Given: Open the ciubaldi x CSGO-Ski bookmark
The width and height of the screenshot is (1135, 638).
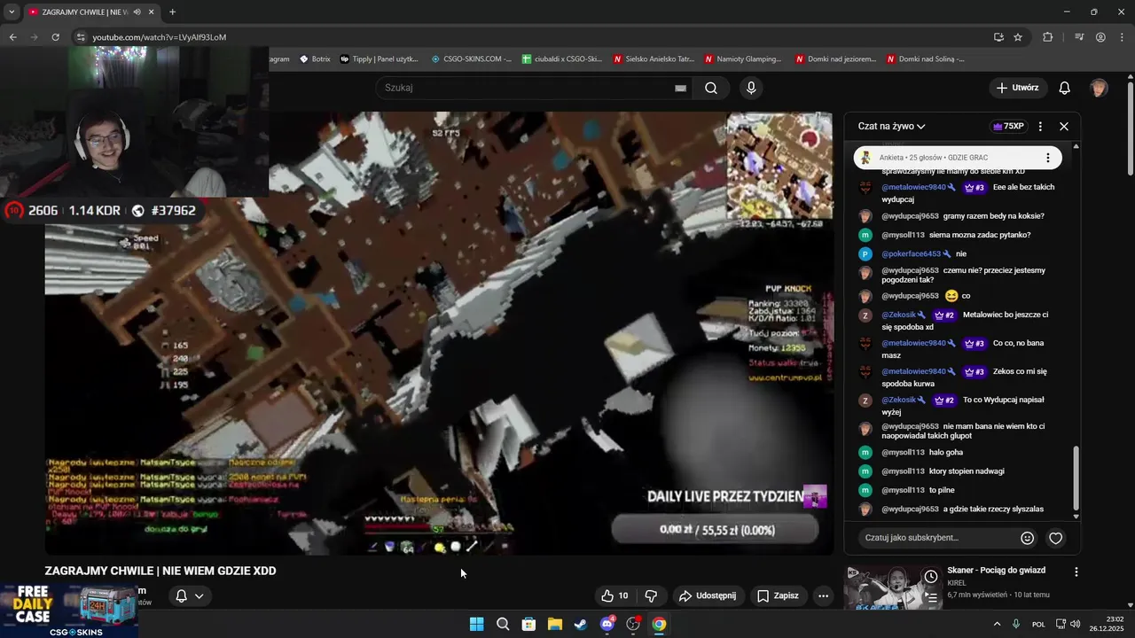Looking at the screenshot, I should click(562, 59).
